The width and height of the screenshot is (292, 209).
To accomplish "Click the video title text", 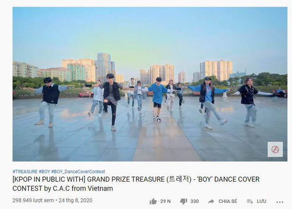I will pos(136,184).
